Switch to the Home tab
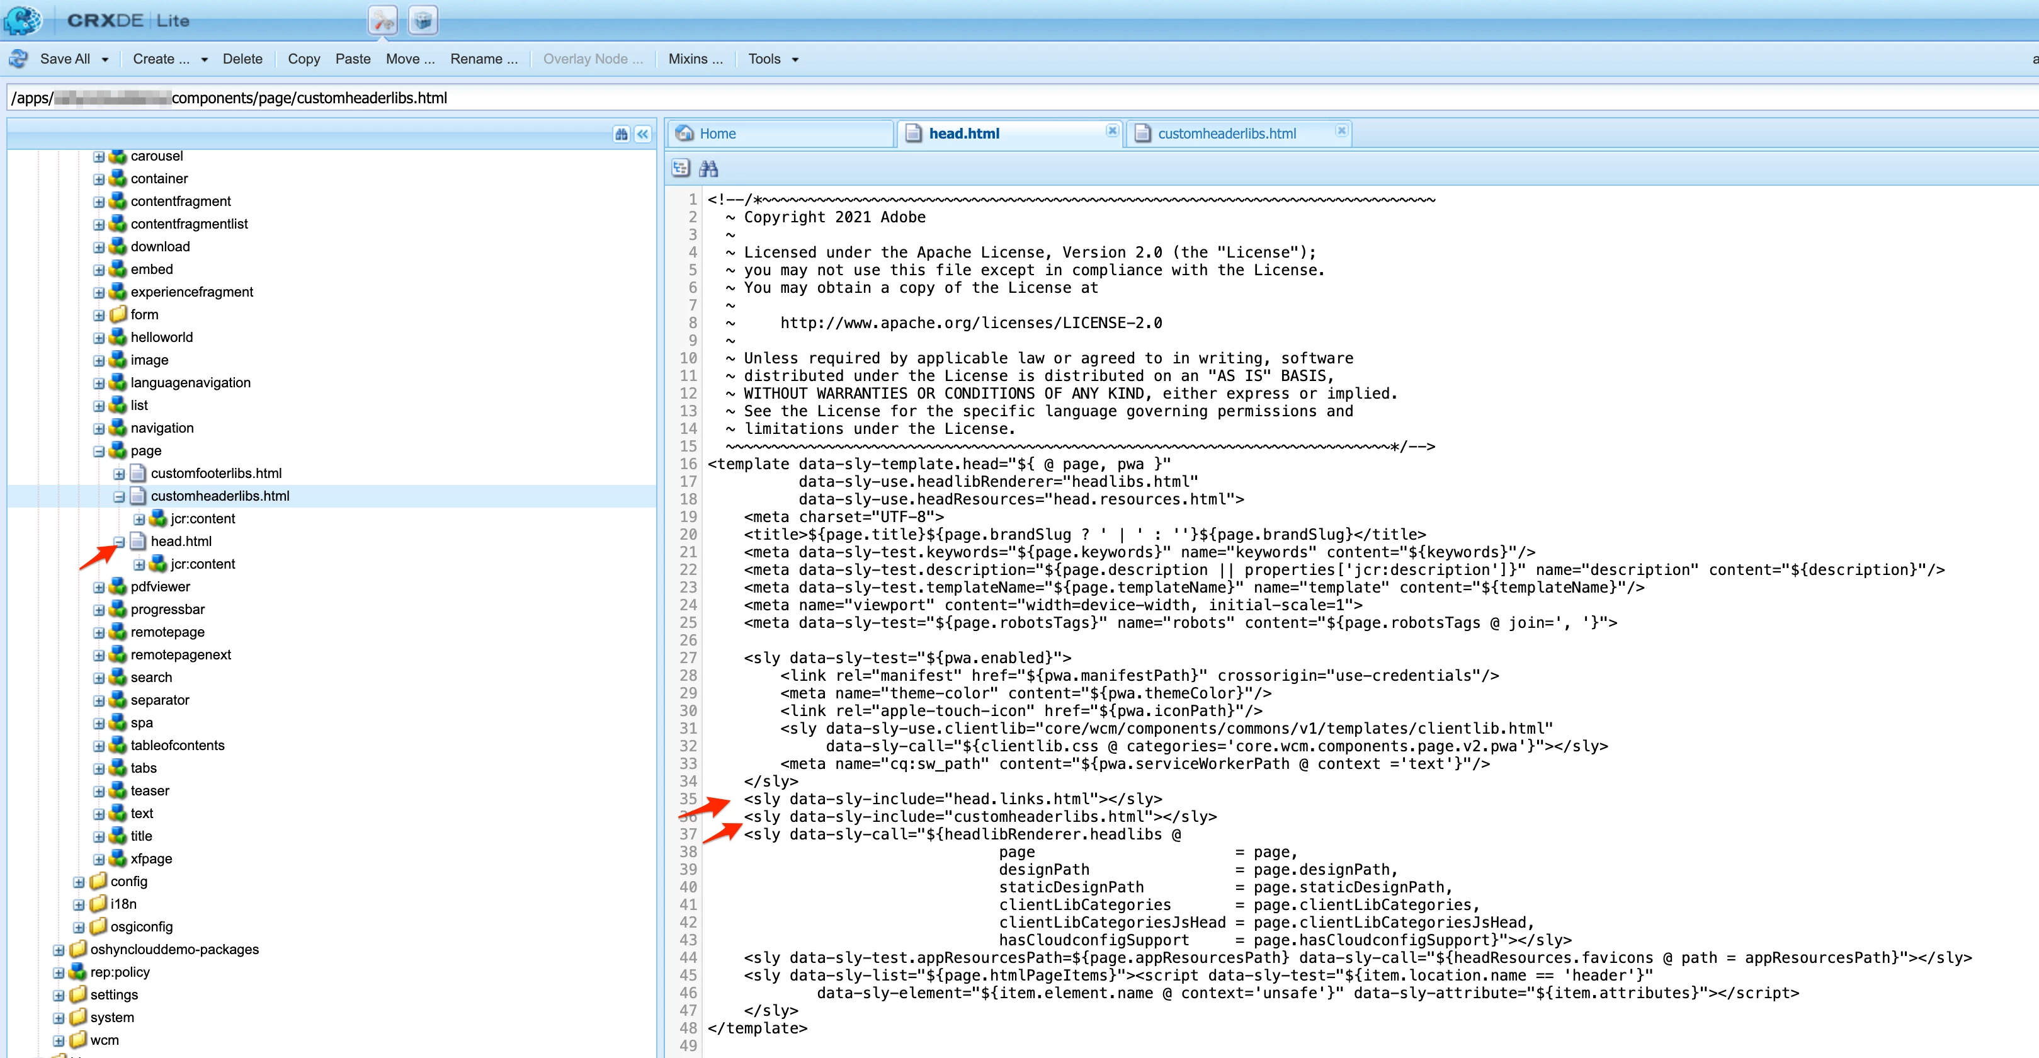The height and width of the screenshot is (1058, 2039). click(717, 134)
